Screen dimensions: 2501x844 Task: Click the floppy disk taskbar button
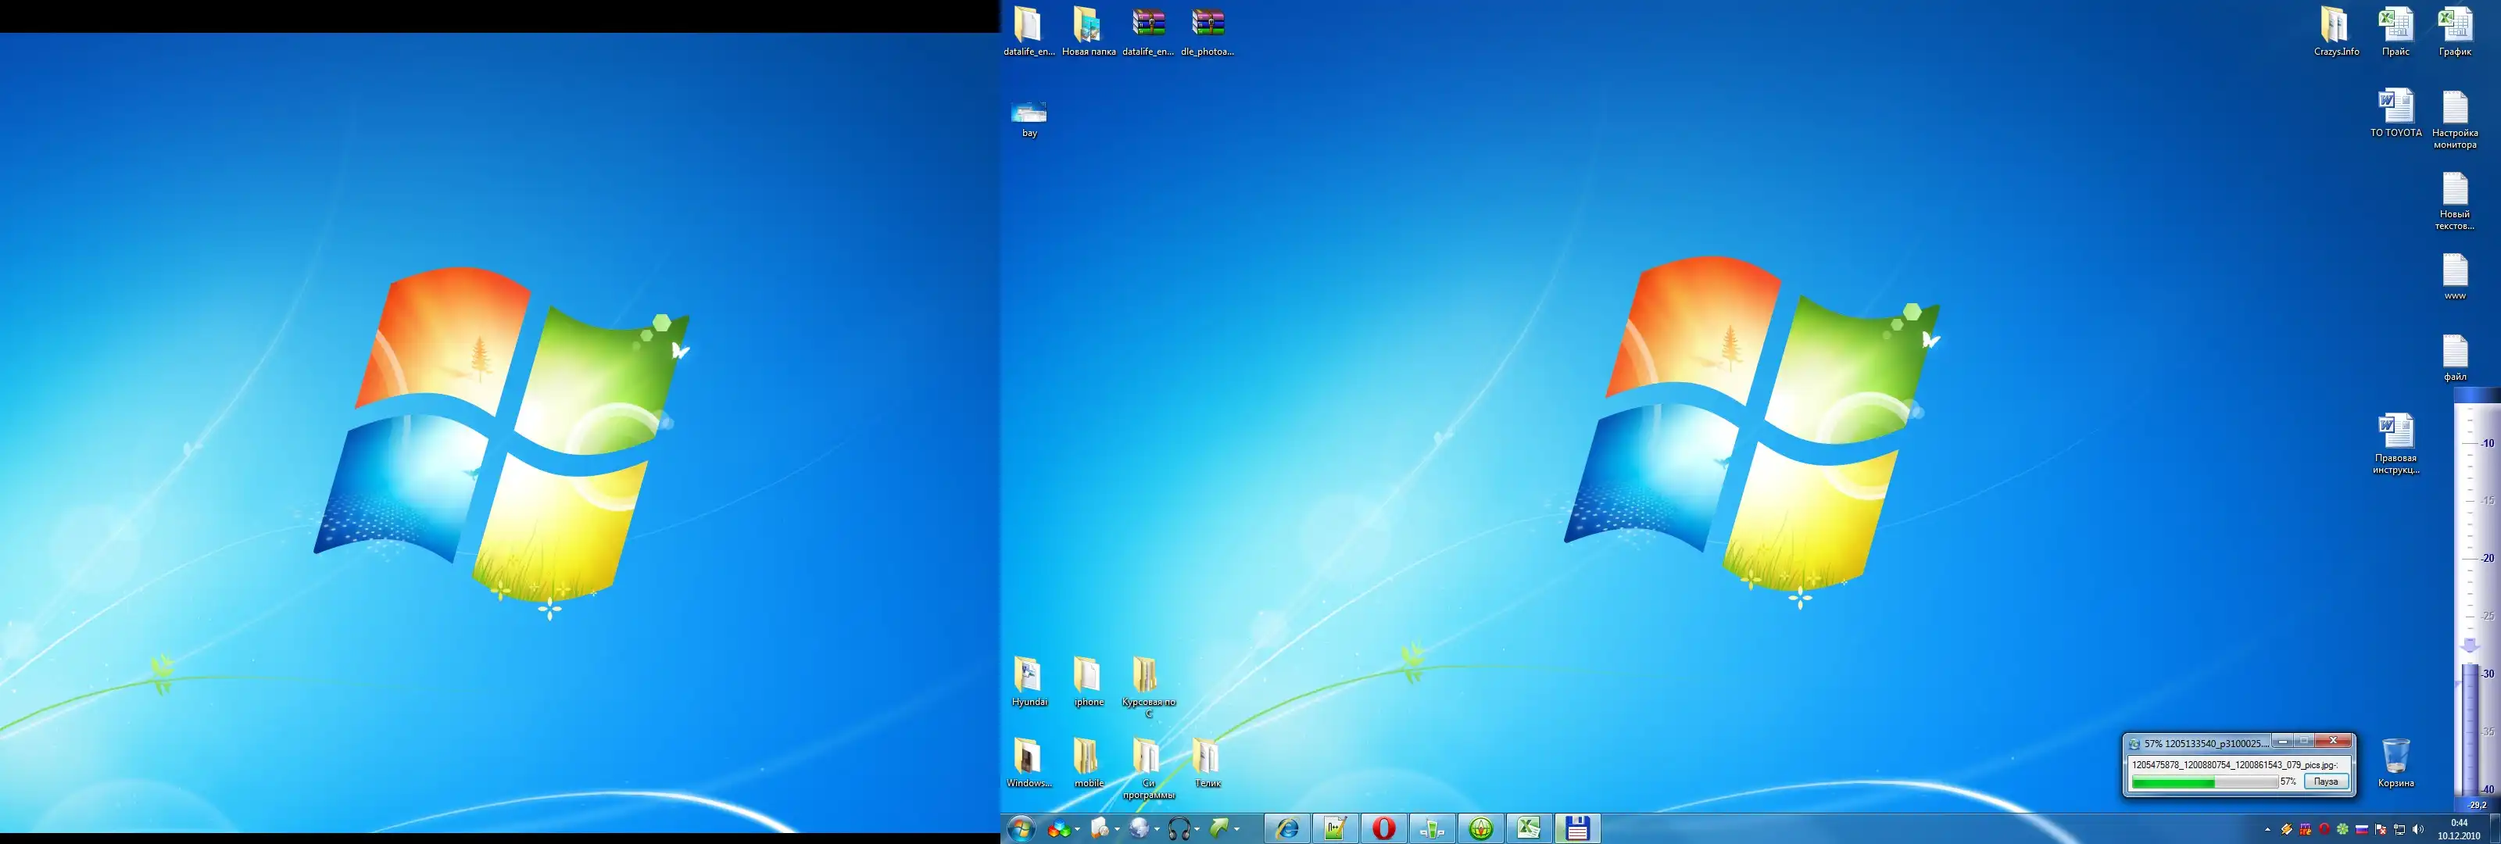(1576, 828)
